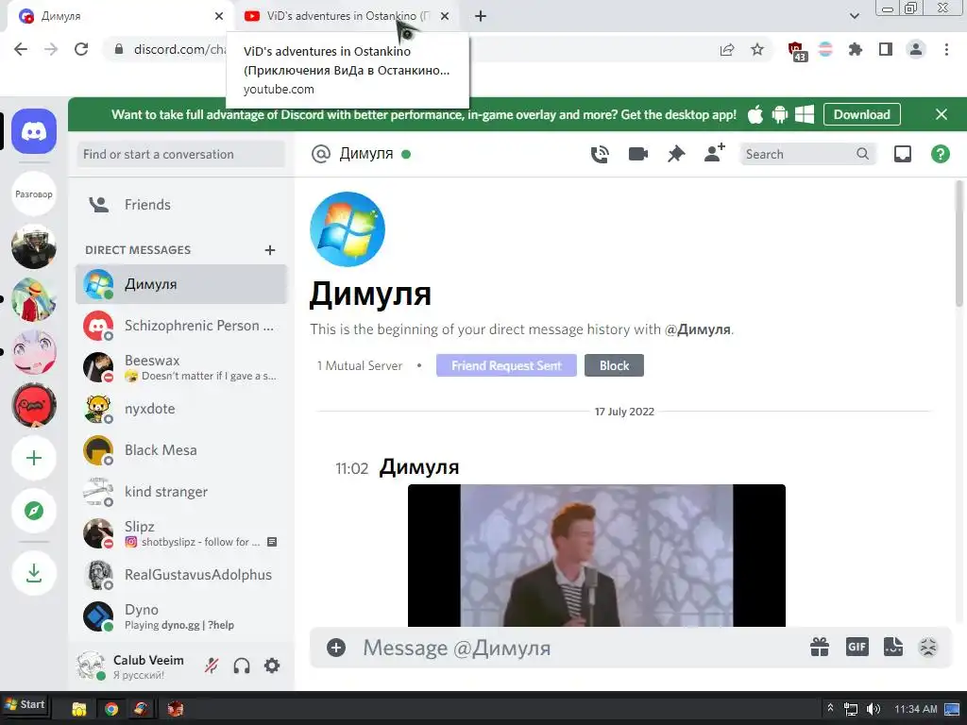The image size is (967, 725).
Task: Open the sticker picker
Action: point(893,648)
